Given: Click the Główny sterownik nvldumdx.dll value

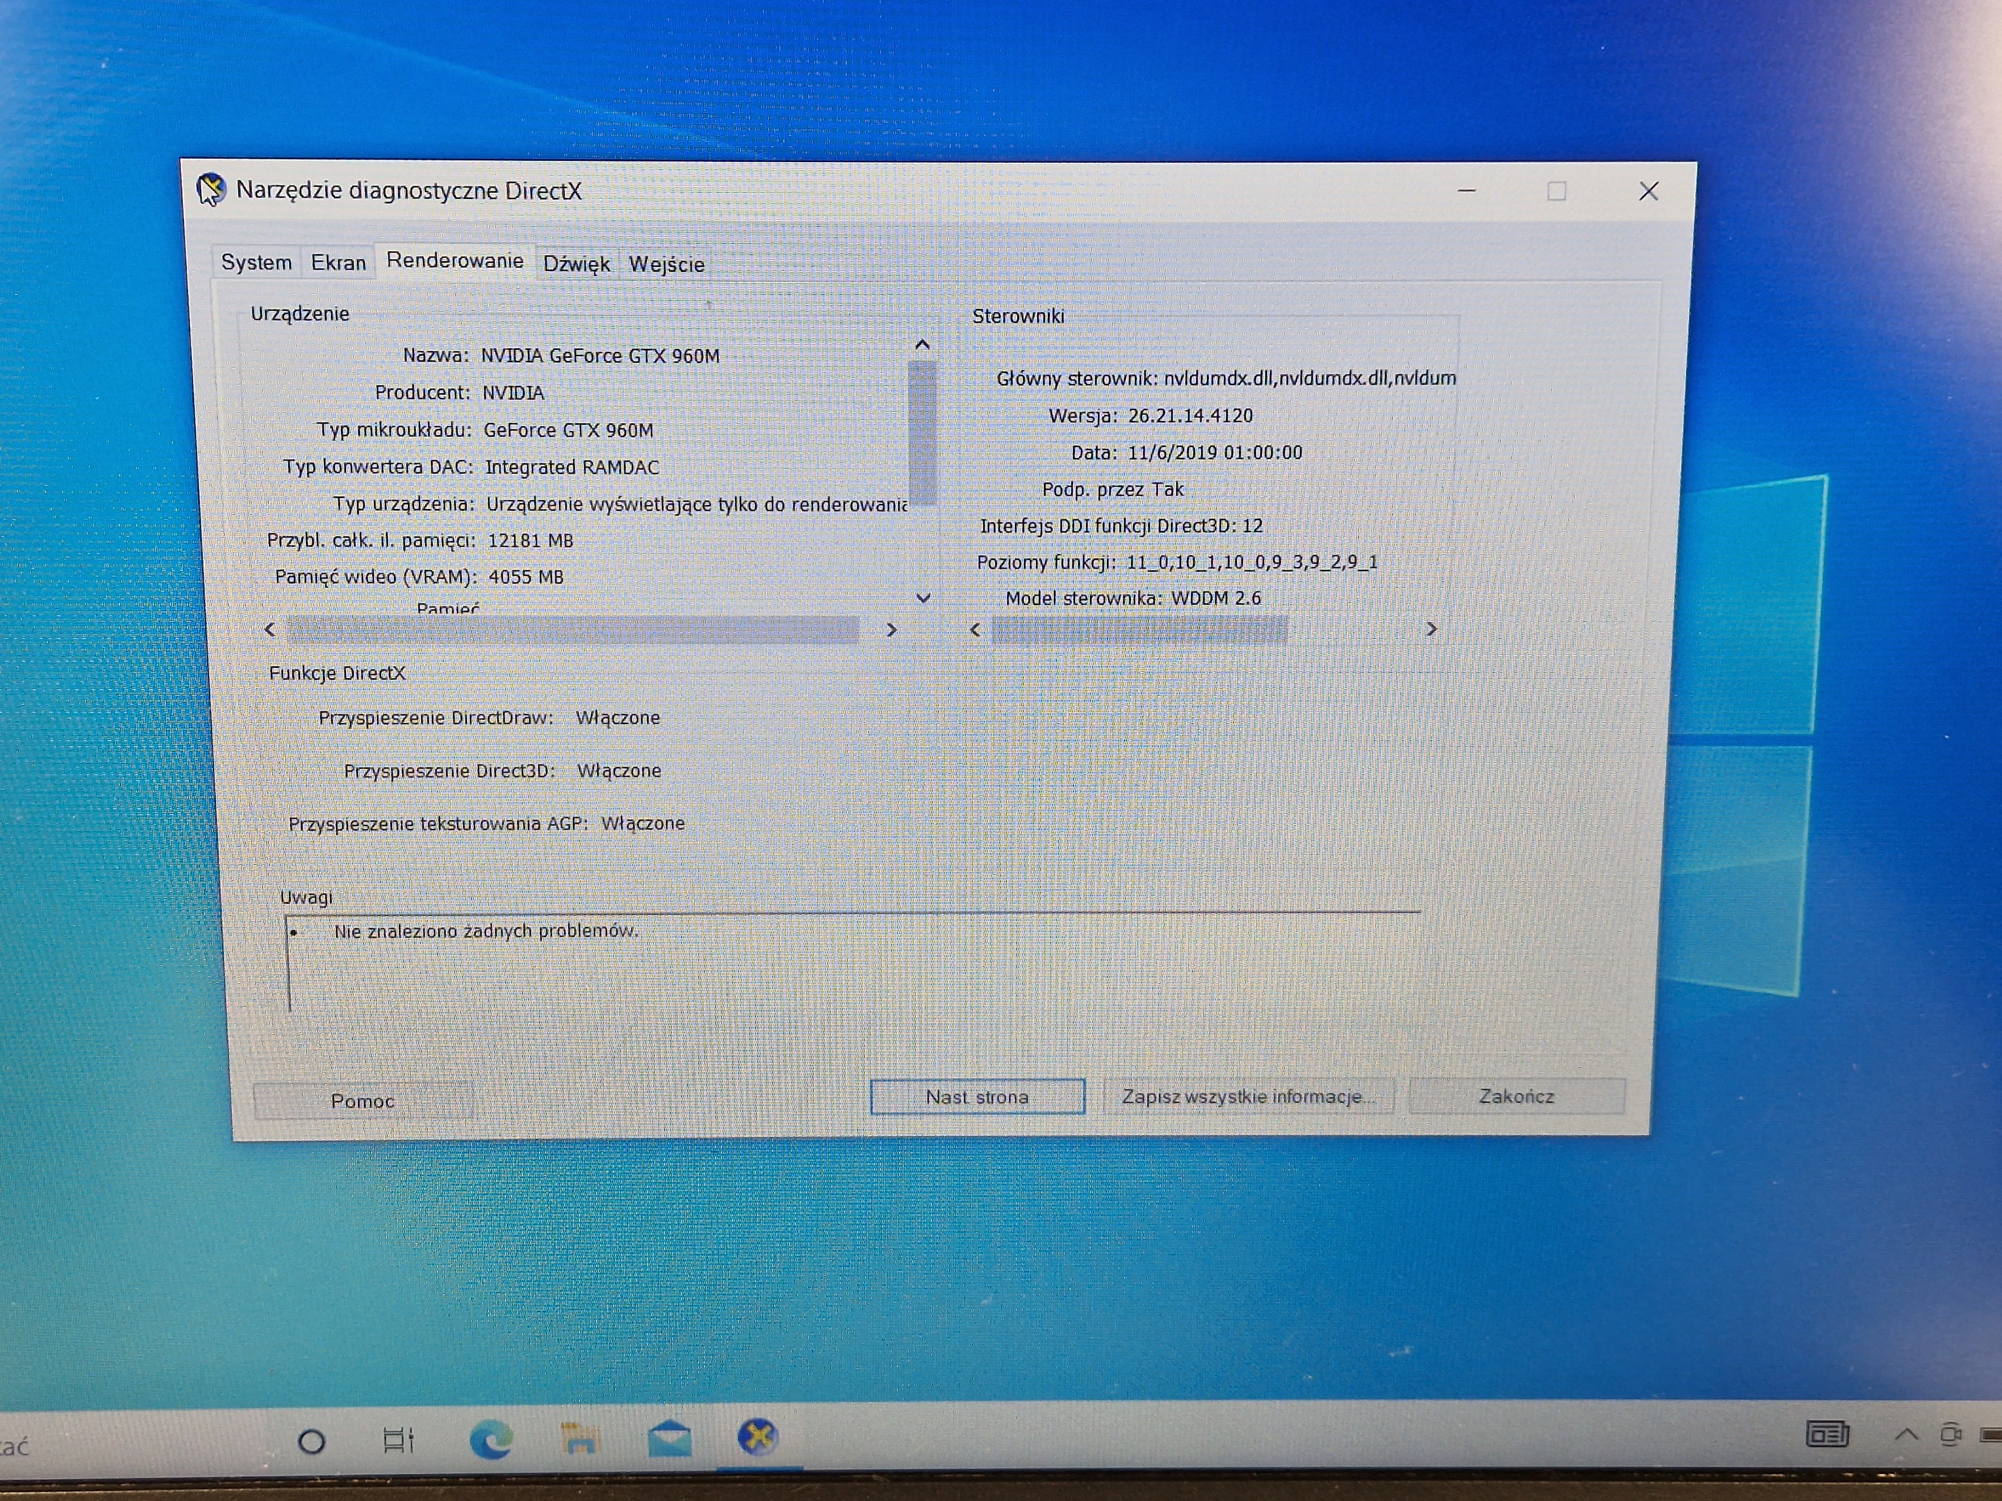Looking at the screenshot, I should [x=1310, y=378].
